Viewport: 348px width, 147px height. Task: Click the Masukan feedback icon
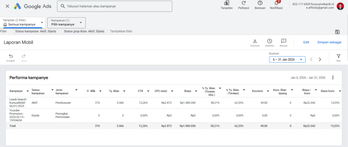[284, 41]
